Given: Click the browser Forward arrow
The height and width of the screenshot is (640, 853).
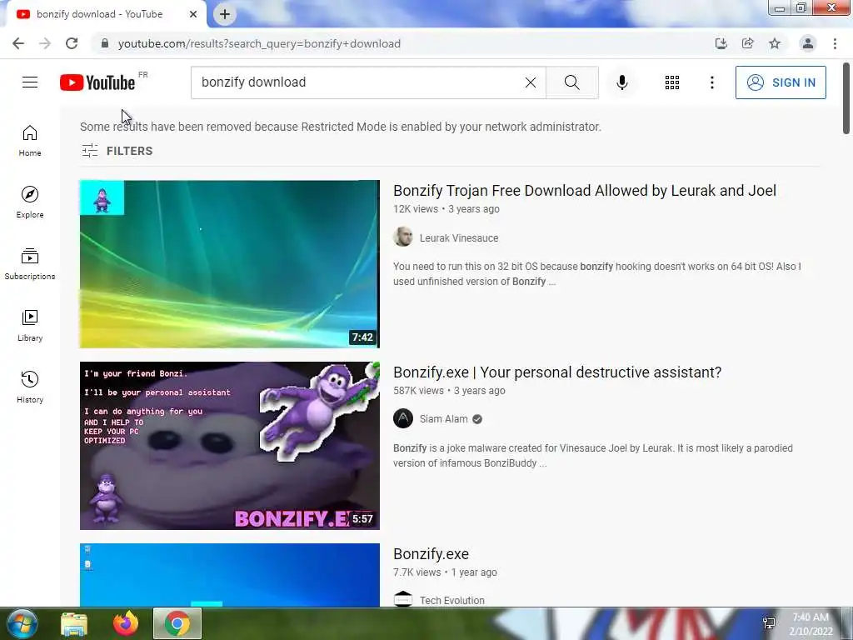Looking at the screenshot, I should [45, 43].
